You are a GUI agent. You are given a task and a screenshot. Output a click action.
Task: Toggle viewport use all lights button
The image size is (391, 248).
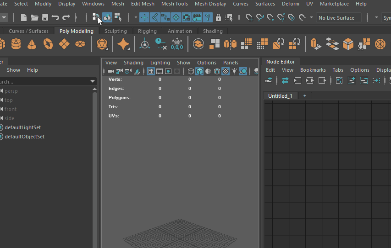tap(234, 71)
